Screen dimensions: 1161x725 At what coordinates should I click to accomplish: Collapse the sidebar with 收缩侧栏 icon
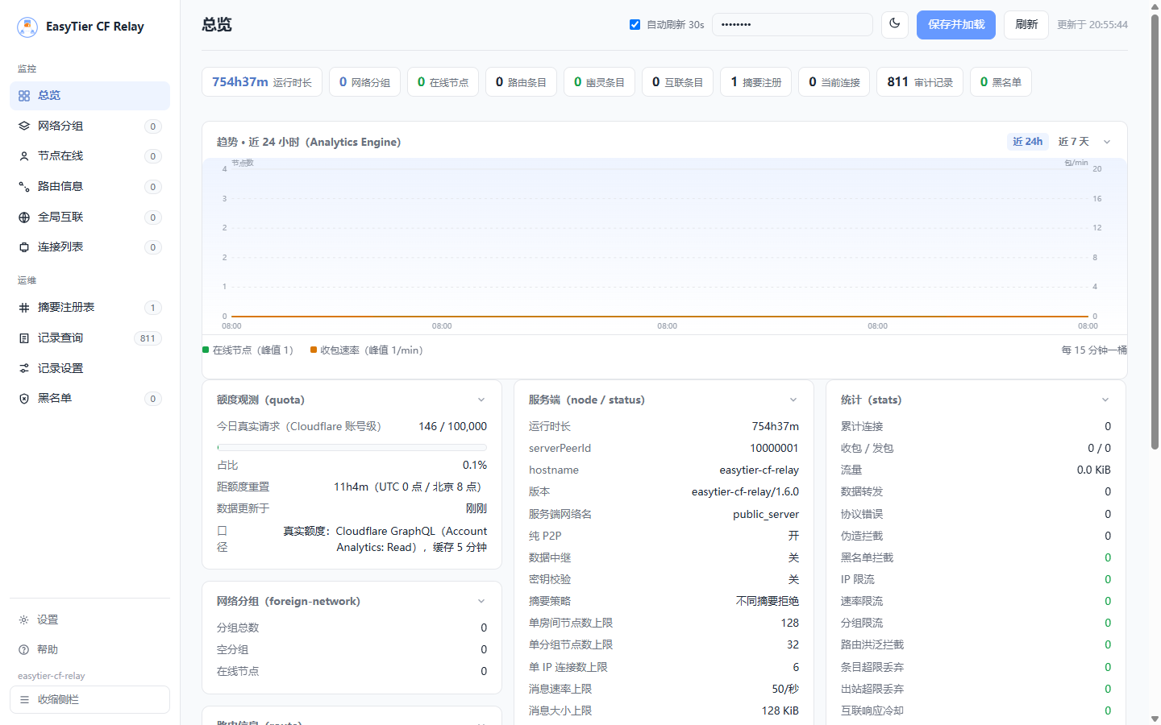[24, 700]
